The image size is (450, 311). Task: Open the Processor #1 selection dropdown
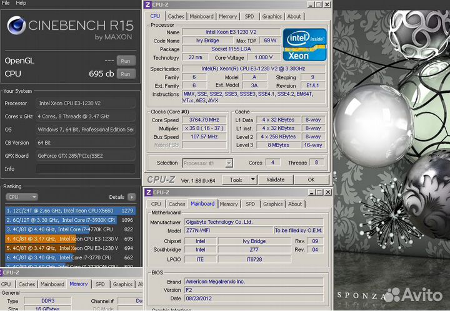[207, 163]
